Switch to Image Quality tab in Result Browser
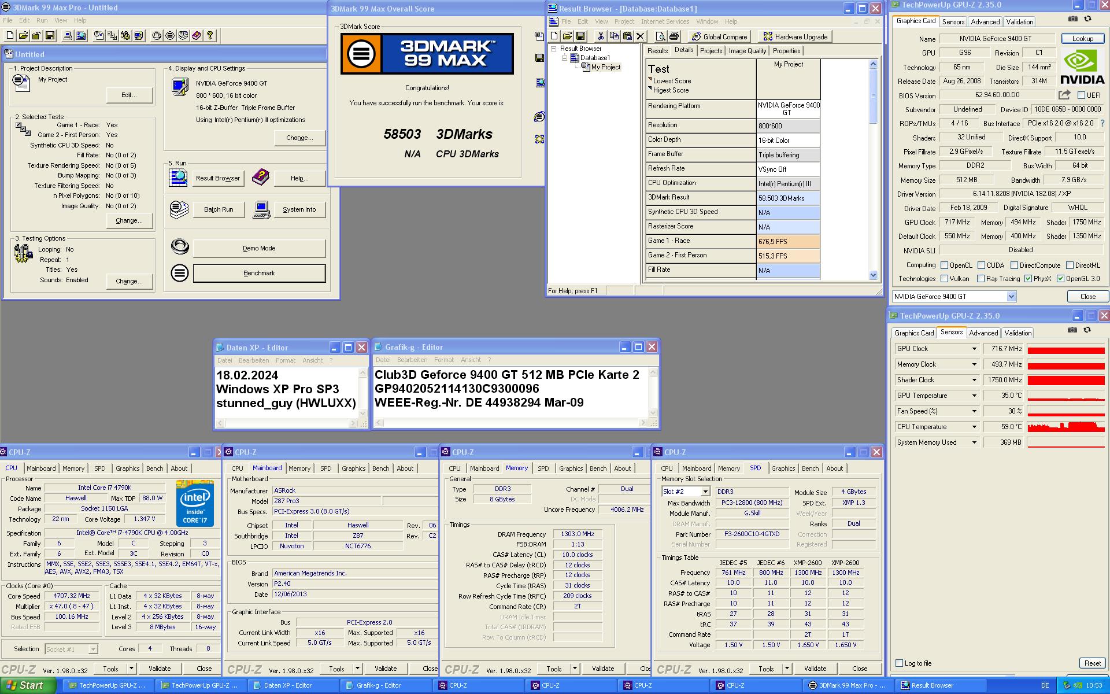Screen dimensions: 1110x694 click(747, 51)
